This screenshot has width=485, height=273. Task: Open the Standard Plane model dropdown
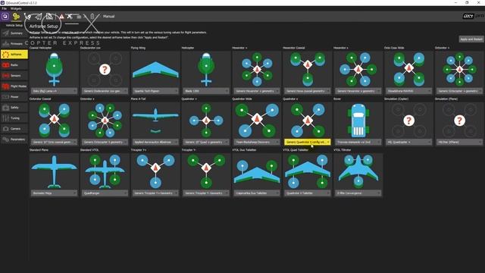(x=54, y=193)
